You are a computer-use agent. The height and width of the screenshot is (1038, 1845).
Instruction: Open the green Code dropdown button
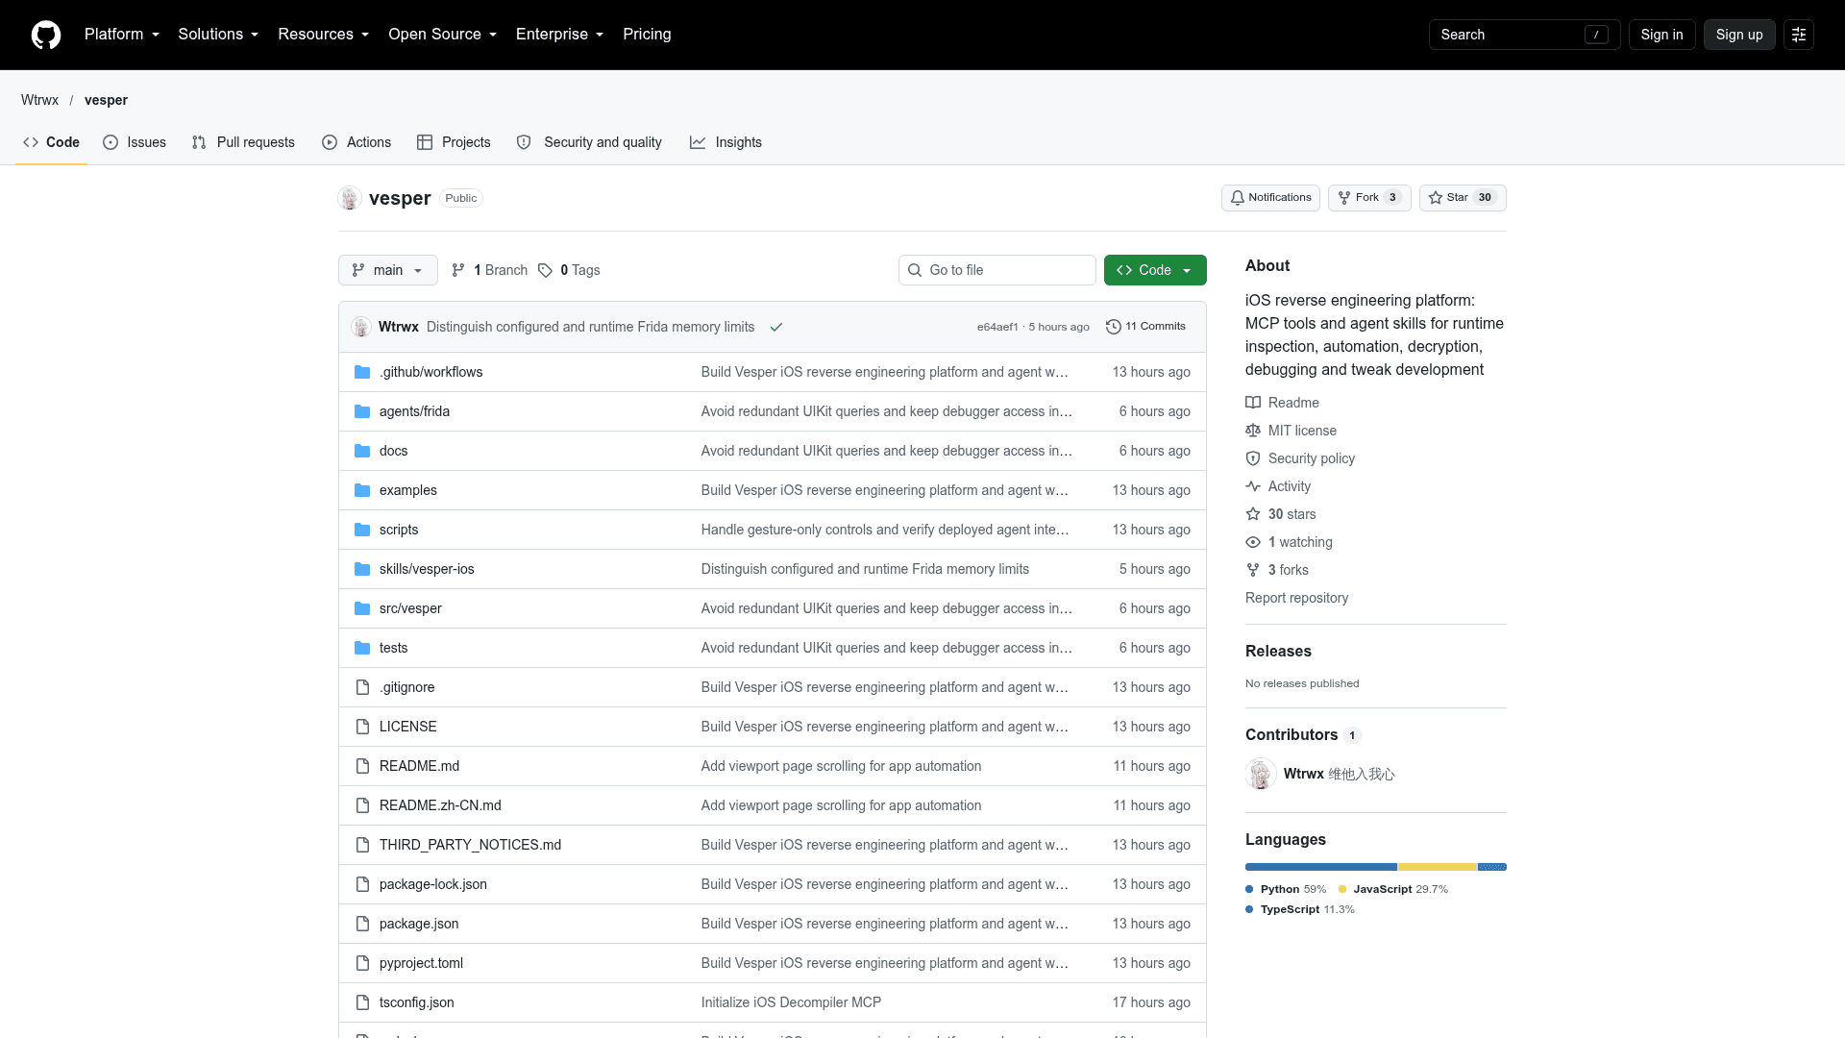(1155, 270)
